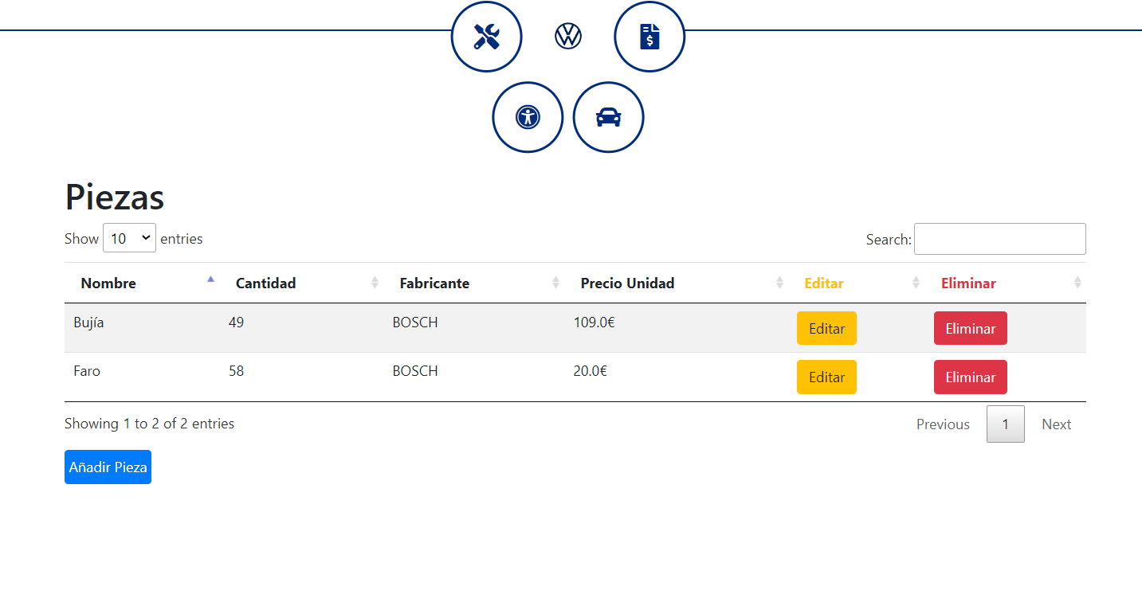Open the car vehicles icon
The width and height of the screenshot is (1142, 598).
608,117
